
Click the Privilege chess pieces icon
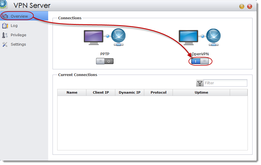tap(5, 35)
